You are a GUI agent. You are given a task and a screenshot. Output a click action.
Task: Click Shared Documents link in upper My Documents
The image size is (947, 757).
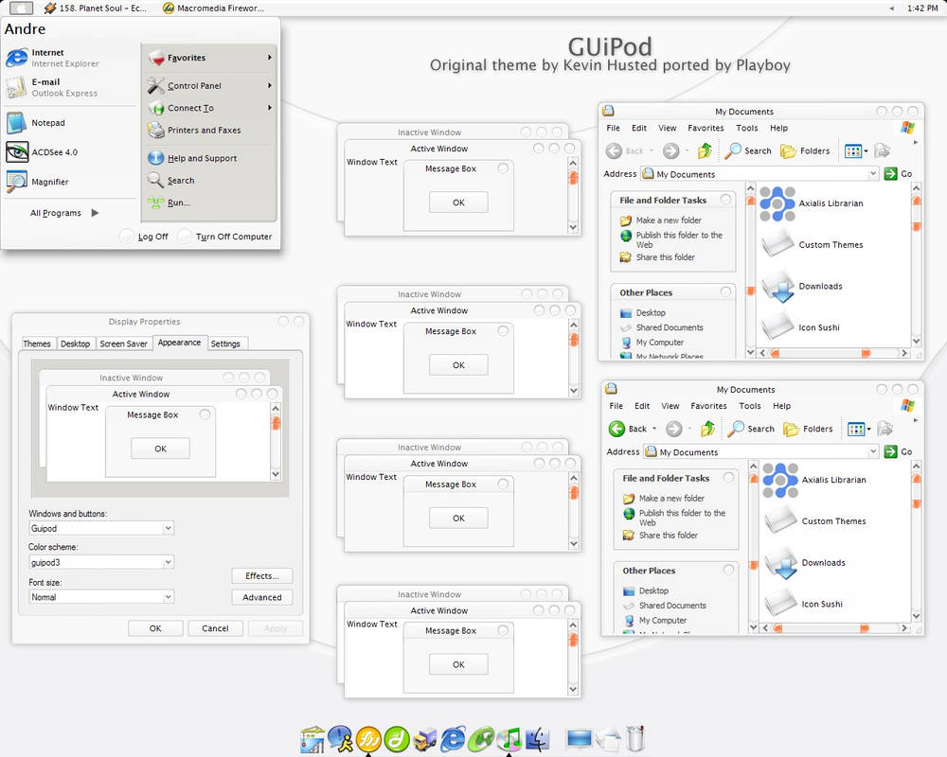[x=662, y=327]
